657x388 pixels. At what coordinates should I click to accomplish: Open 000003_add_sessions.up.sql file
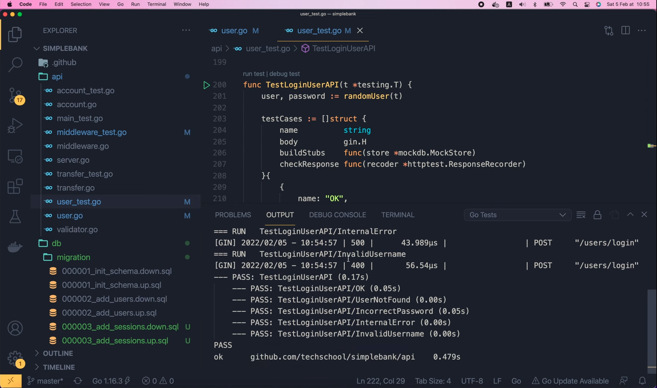coord(115,341)
